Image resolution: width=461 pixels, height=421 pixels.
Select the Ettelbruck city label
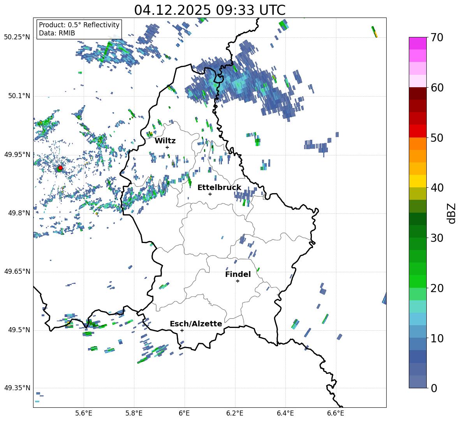219,188
